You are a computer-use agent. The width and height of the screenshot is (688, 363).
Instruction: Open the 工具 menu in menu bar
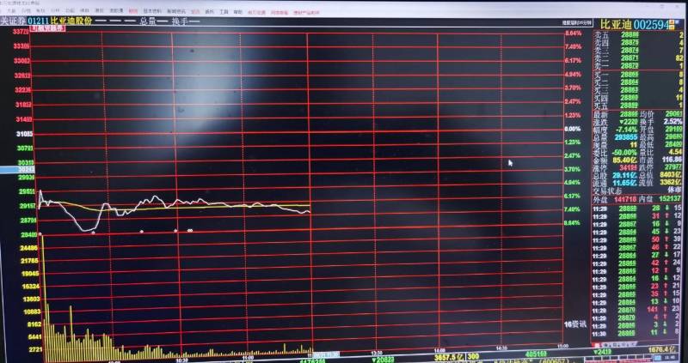tap(224, 12)
